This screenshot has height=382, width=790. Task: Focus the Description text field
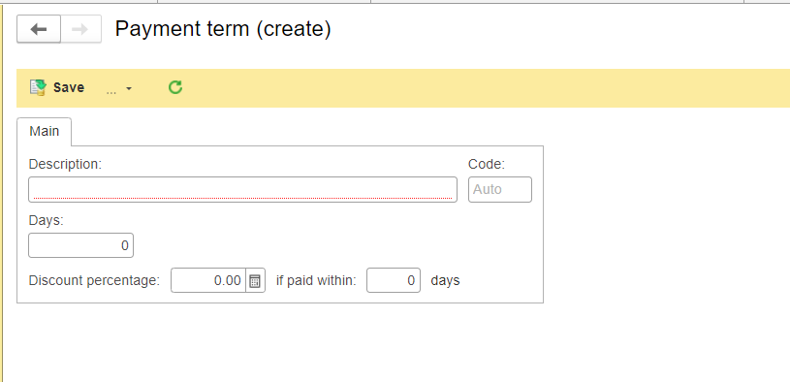tap(243, 189)
